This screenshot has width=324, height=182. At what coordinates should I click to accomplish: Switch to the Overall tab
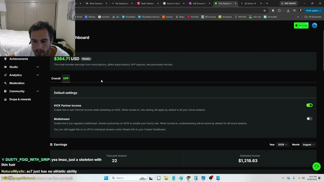pos(56,78)
